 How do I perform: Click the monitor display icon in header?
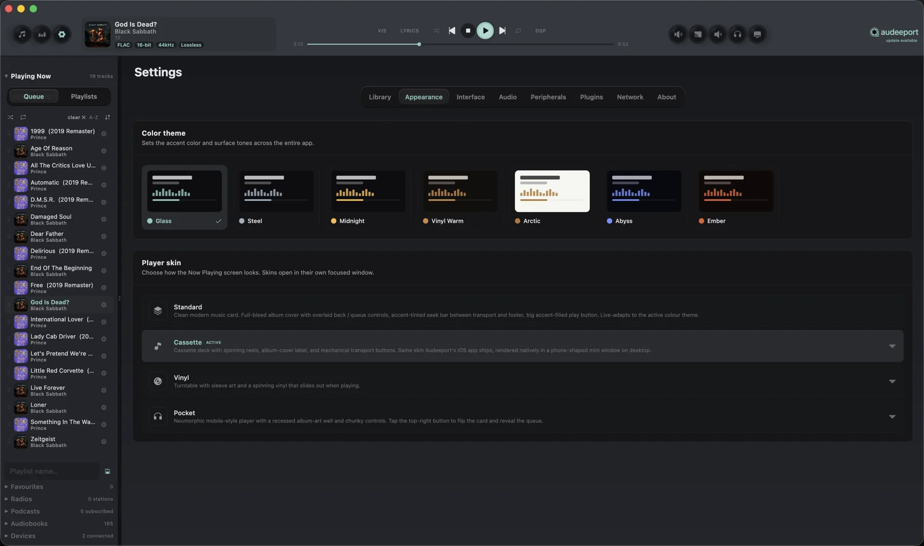coord(757,34)
